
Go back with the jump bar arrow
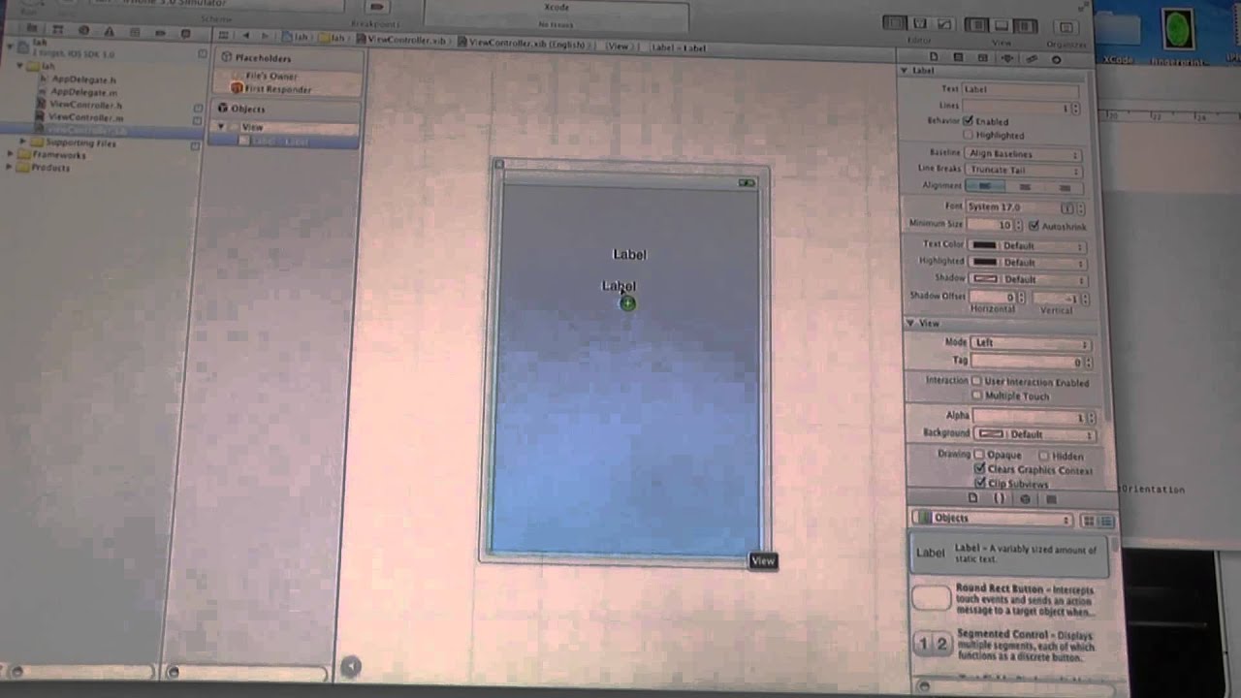(x=247, y=36)
